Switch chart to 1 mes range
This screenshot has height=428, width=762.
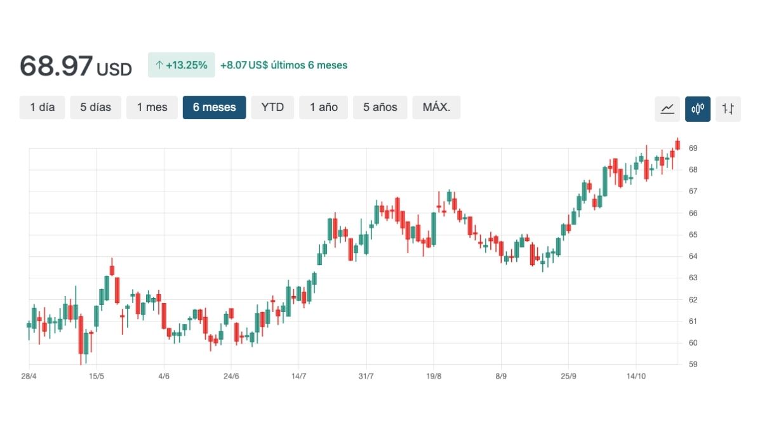[x=152, y=107]
